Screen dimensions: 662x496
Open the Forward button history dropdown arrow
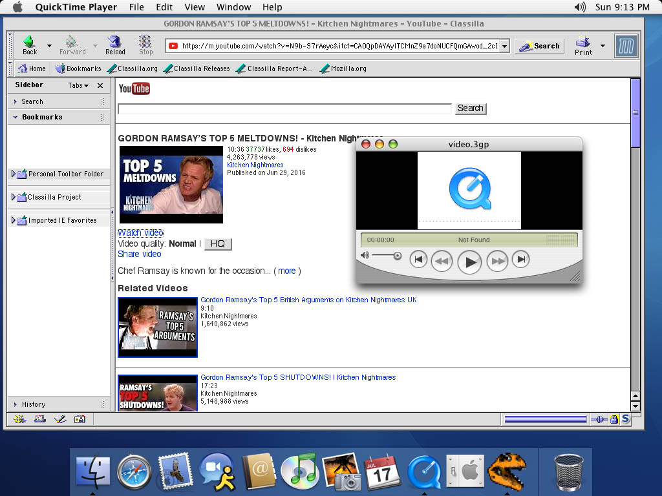(95, 46)
